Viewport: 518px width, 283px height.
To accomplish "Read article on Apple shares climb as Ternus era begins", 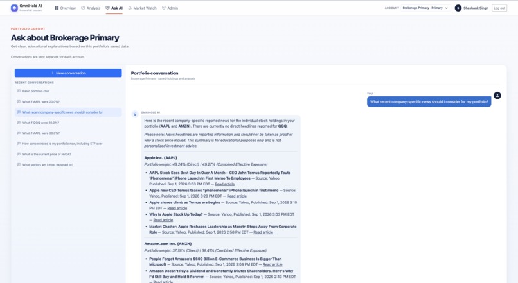I will pyautogui.click(x=177, y=208).
